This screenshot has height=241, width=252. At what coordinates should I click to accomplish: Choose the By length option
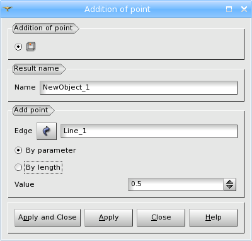pos(38,167)
